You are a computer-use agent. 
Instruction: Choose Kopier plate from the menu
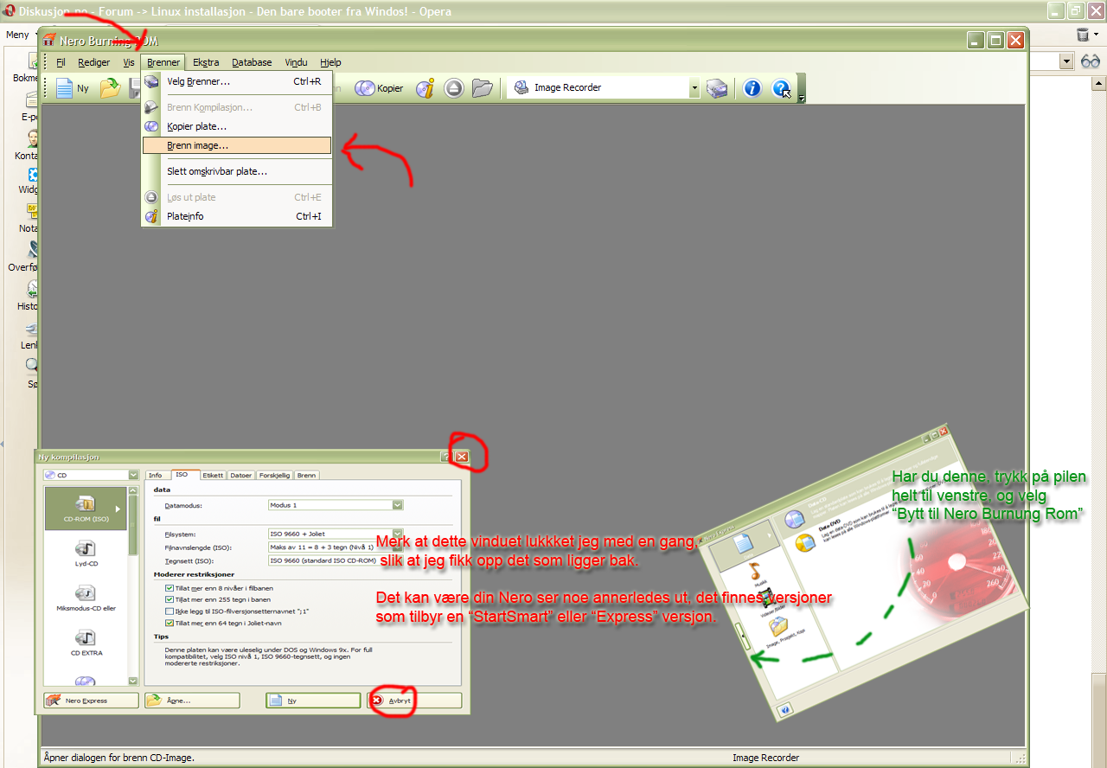pos(237,126)
